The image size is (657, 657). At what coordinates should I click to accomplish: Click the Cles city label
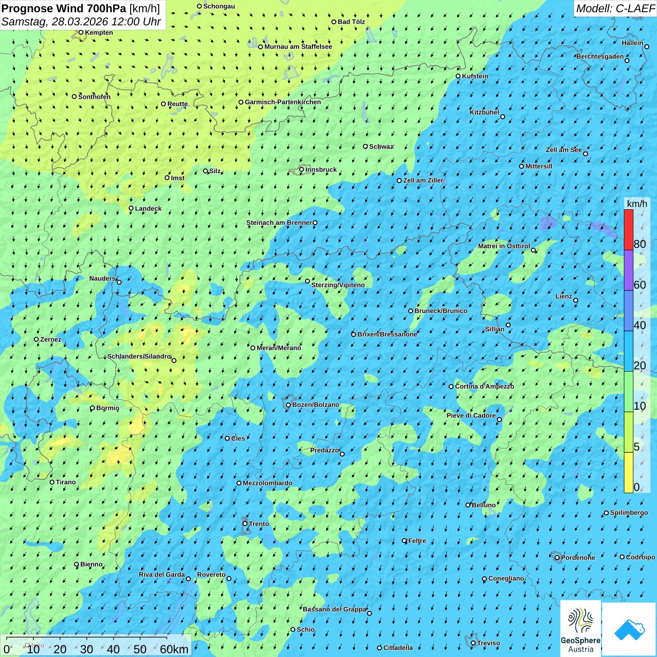[238, 438]
